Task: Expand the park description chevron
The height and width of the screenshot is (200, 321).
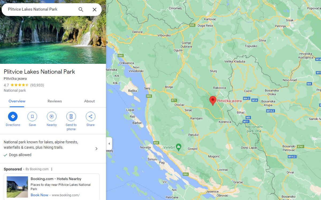Action: coord(97,149)
